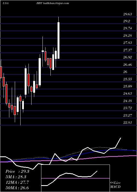Click the Price : 29.3 readout

click(x=17, y=171)
